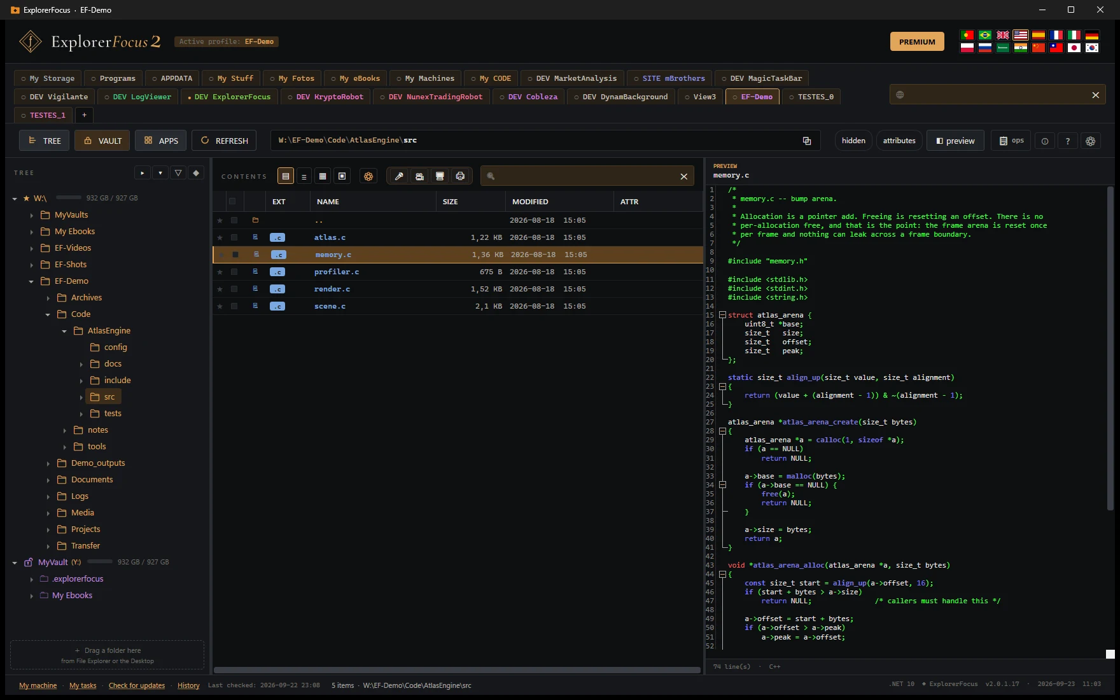Switch to large thumbnail view icon
The height and width of the screenshot is (700, 1120).
point(342,176)
